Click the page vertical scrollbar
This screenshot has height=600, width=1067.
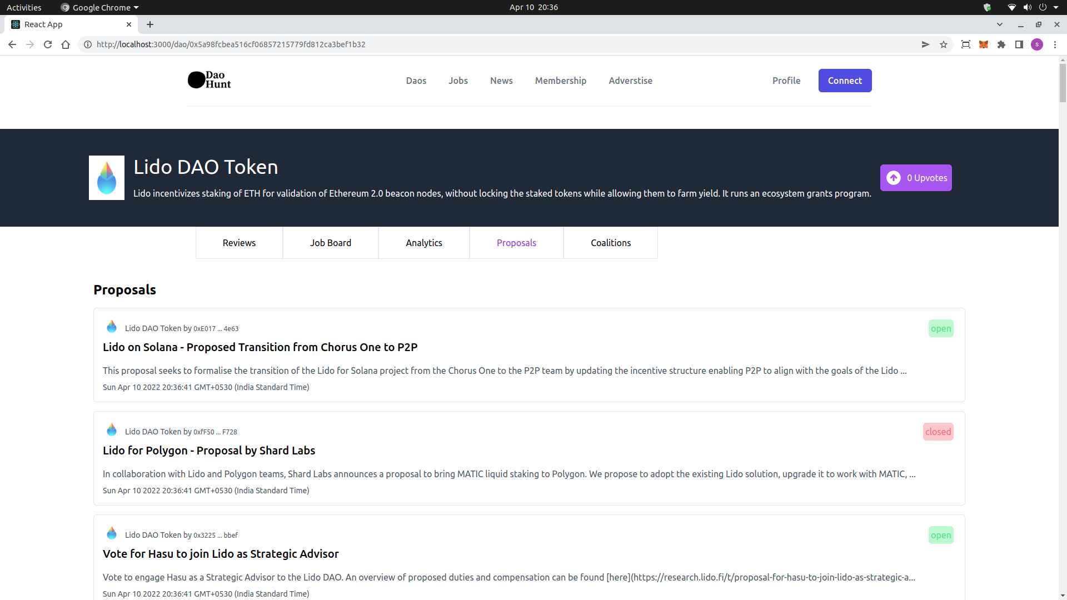click(x=1063, y=83)
